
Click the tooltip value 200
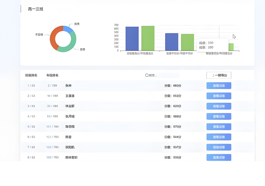tap(211, 48)
